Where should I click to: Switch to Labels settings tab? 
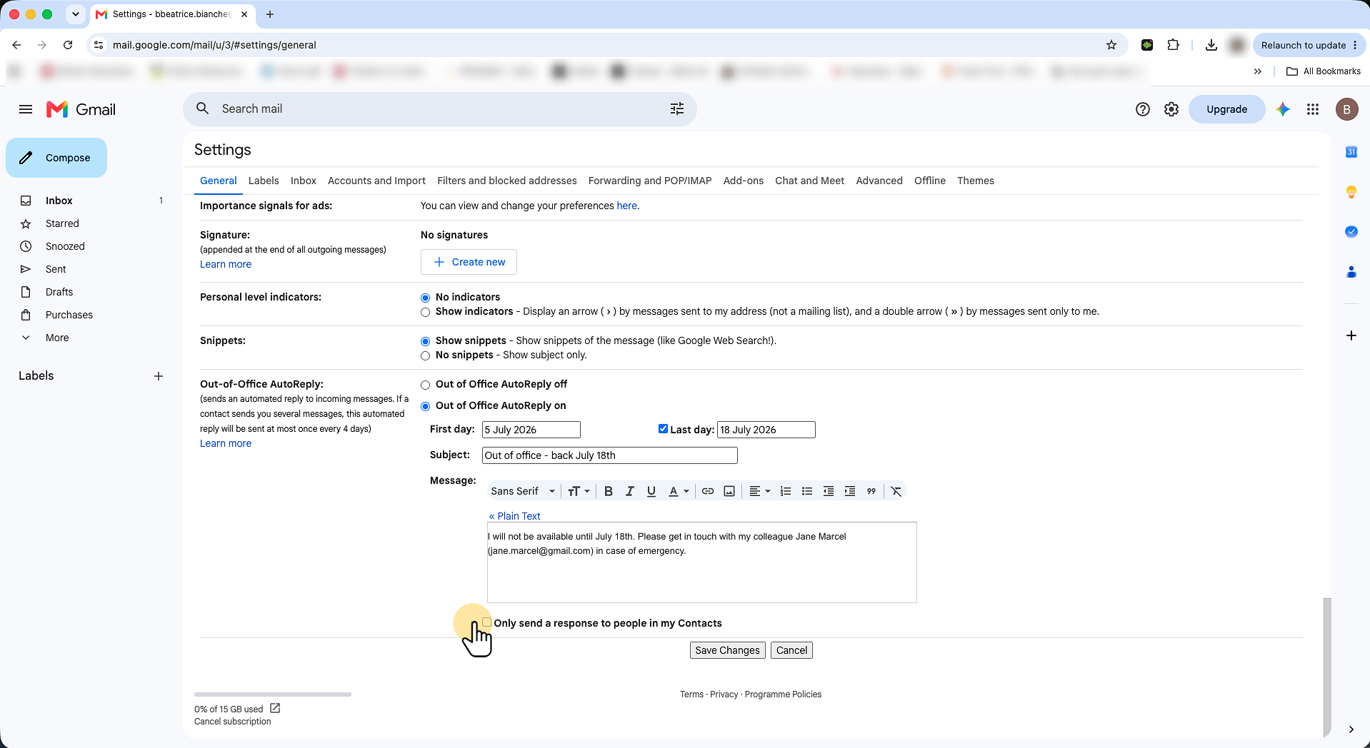pos(264,181)
